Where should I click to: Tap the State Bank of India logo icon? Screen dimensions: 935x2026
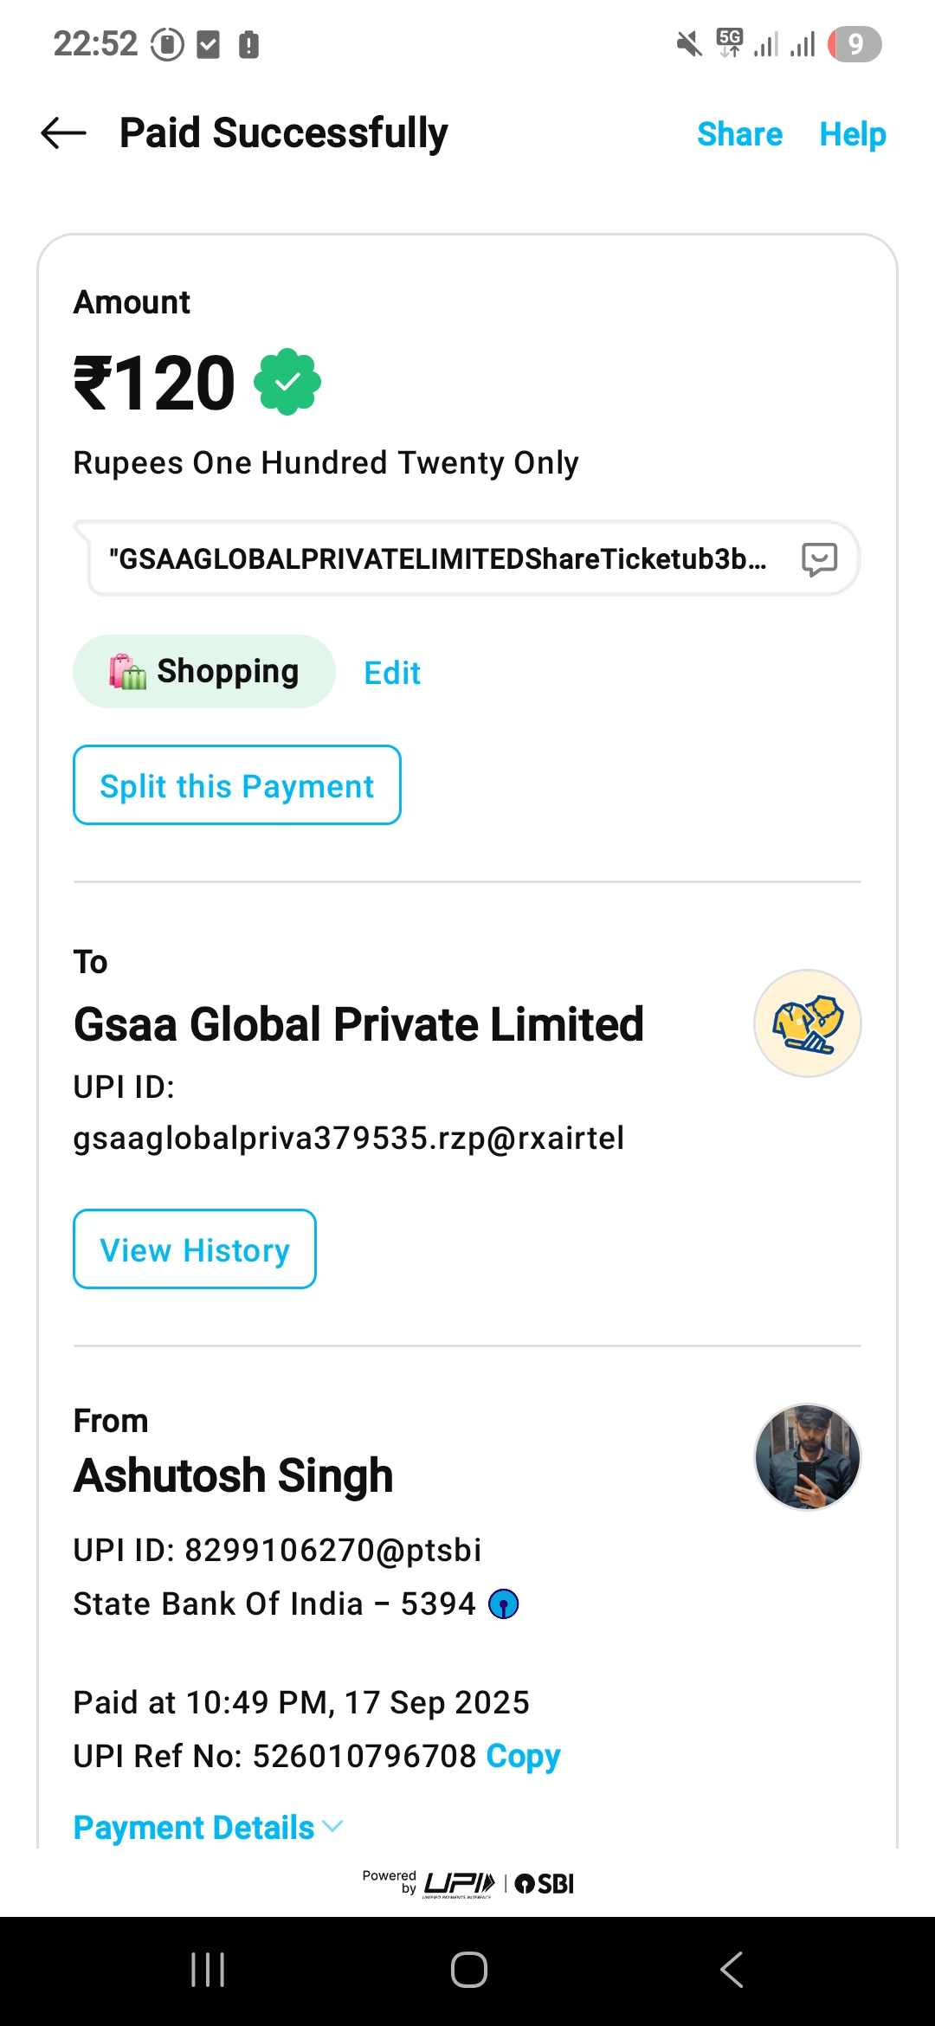(504, 1604)
